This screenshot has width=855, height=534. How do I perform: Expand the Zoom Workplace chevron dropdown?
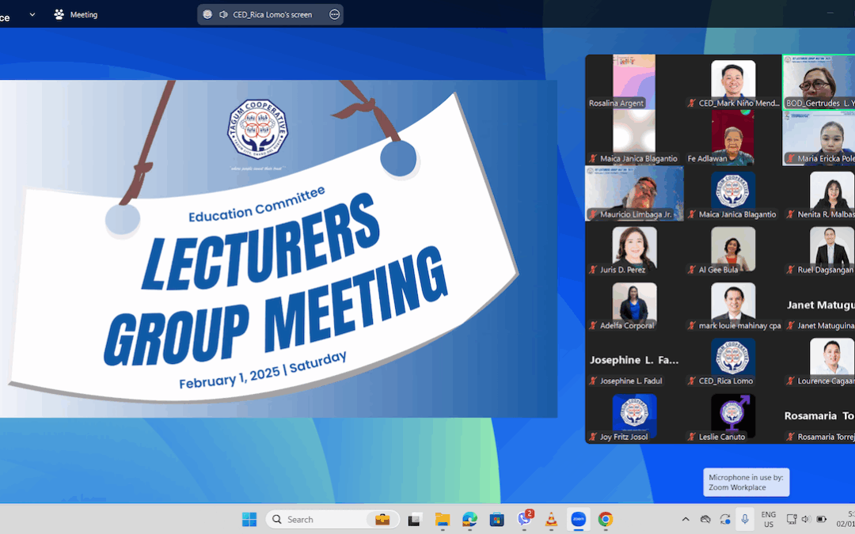(x=32, y=15)
